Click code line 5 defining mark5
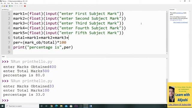The width and height of the screenshot is (192, 108). [68, 33]
